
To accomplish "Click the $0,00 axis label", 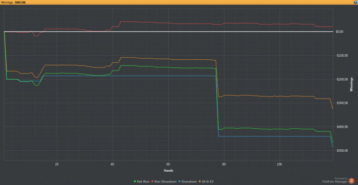I will coord(339,32).
